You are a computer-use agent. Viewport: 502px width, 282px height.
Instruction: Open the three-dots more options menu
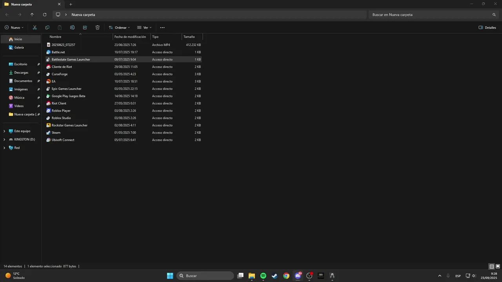(162, 27)
